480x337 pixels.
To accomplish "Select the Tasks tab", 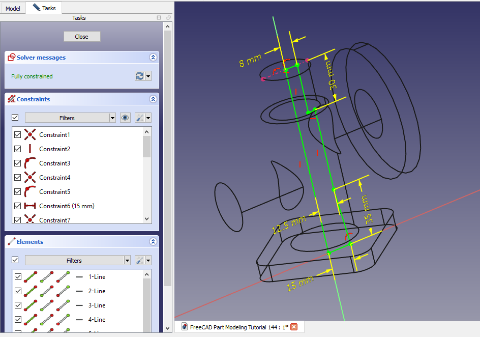I will click(x=44, y=8).
